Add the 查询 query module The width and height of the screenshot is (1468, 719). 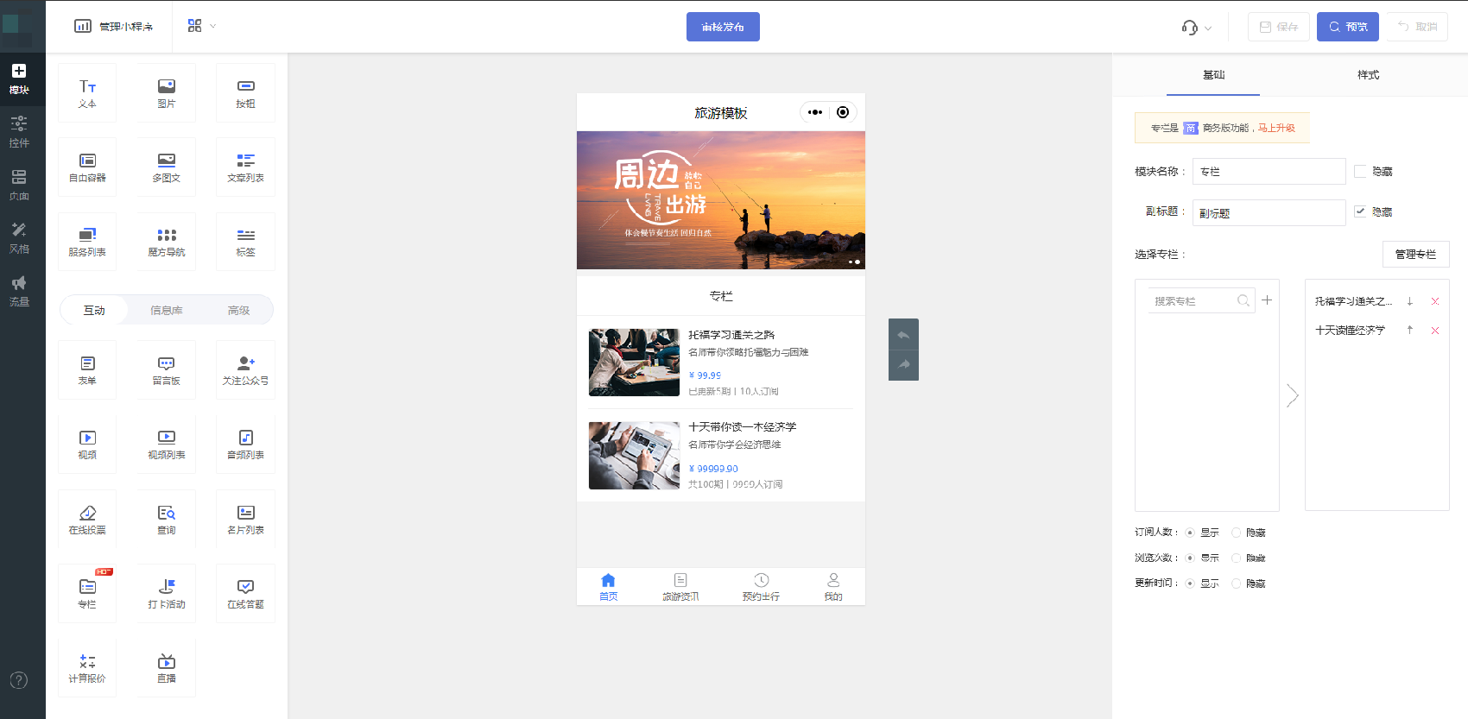tap(167, 520)
